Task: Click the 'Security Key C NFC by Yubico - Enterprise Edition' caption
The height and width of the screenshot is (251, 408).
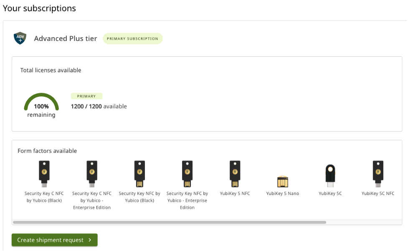Action: click(92, 200)
